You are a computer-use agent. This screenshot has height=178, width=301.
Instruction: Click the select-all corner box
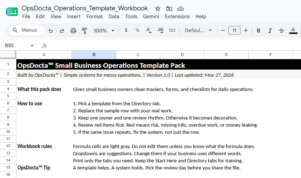click(x=8, y=55)
